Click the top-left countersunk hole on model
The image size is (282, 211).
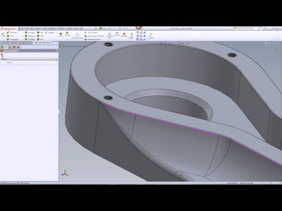coord(108,44)
